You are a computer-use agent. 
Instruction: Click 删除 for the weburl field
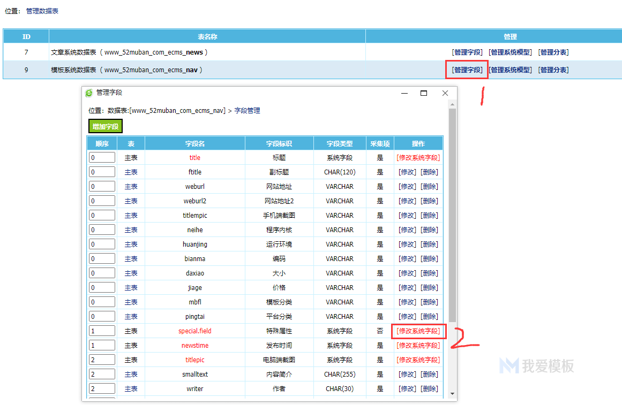click(429, 187)
